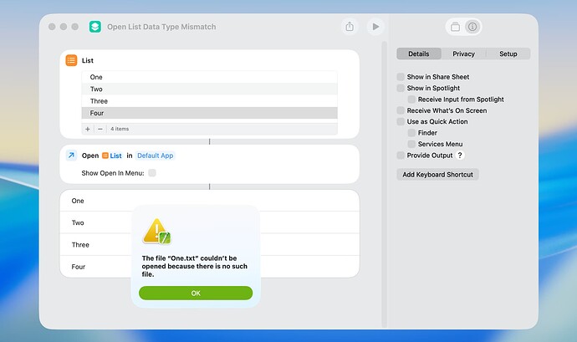Image resolution: width=577 pixels, height=342 pixels.
Task: Choose app via Default App parameter
Action: pyautogui.click(x=155, y=156)
